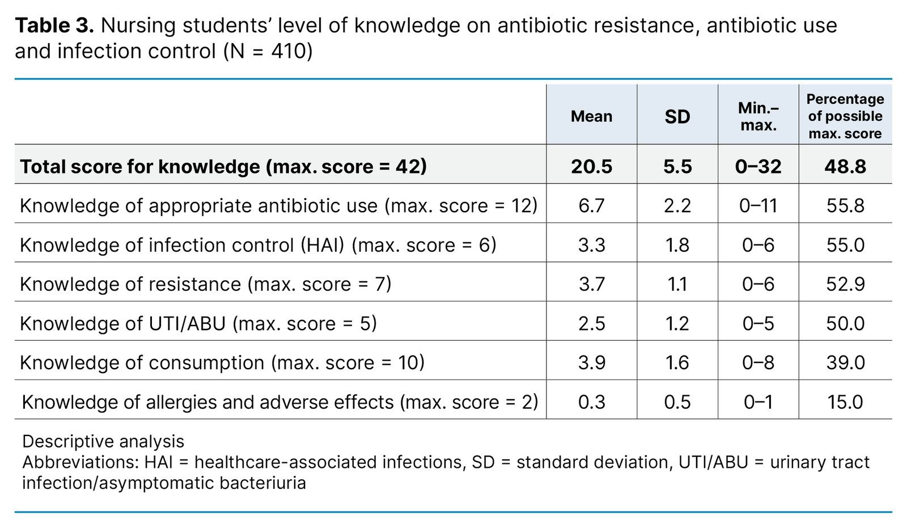Viewport: 907px width, 520px height.
Task: Click the Percentage of possible max. score header
Action: [845, 116]
